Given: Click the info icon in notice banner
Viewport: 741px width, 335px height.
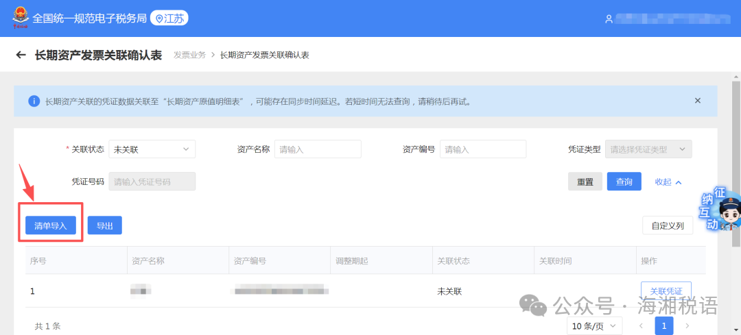Looking at the screenshot, I should pos(34,101).
